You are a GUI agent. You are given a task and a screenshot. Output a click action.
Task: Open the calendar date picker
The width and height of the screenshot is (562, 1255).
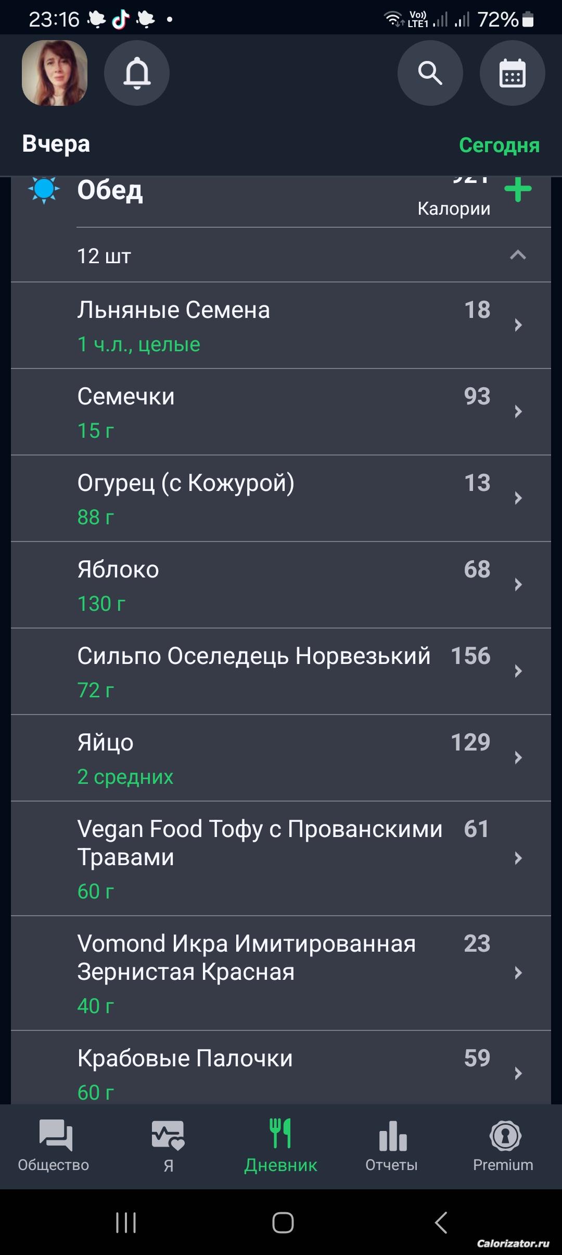512,73
